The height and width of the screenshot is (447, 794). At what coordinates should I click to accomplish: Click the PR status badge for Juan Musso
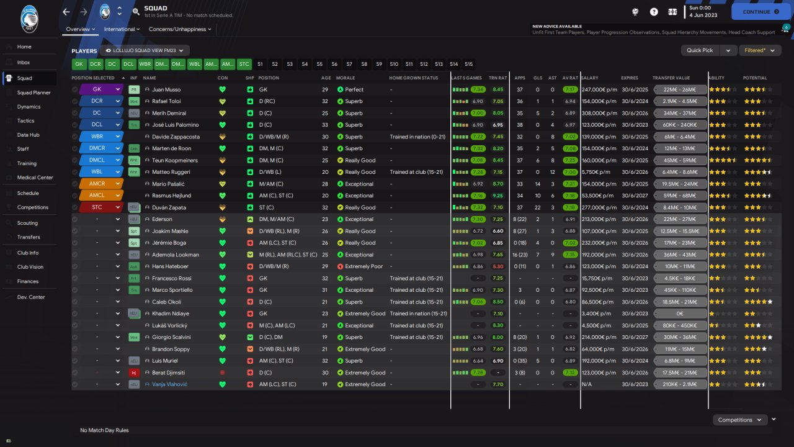coord(133,89)
